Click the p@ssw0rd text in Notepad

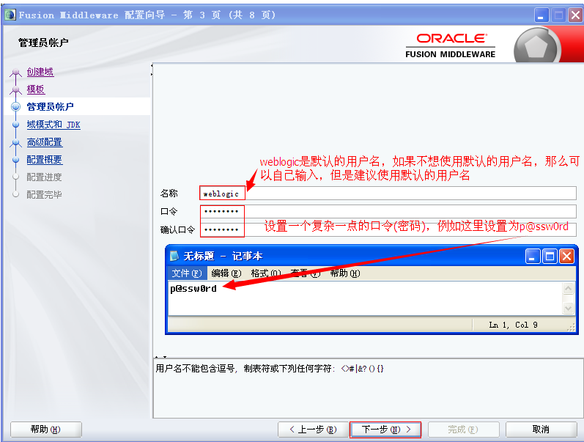(x=193, y=289)
